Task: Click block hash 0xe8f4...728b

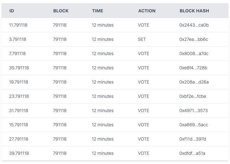Action: point(193,68)
